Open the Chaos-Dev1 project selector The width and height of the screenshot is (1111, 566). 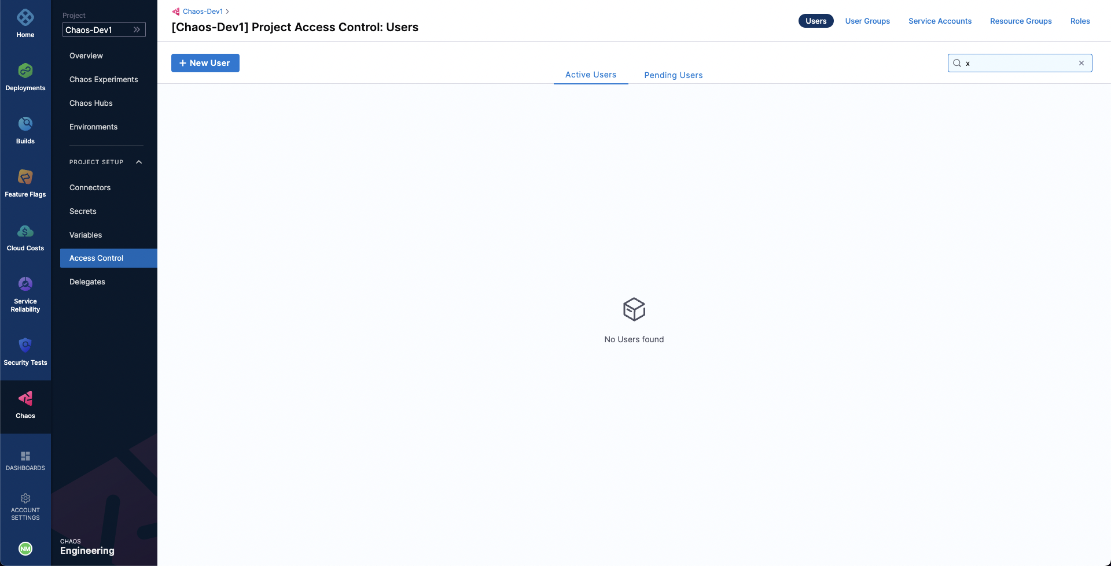[104, 29]
